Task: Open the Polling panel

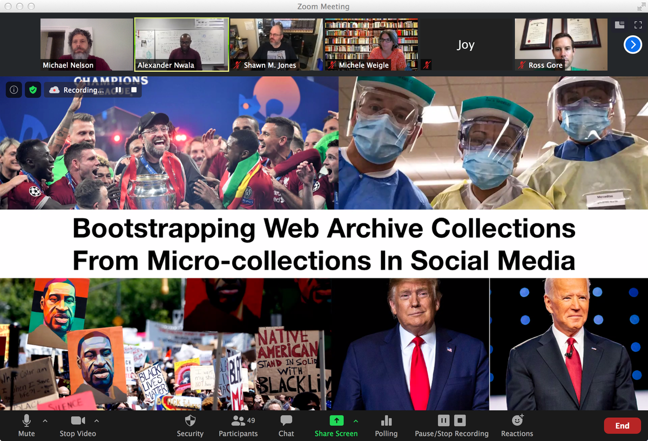Action: coord(386,425)
